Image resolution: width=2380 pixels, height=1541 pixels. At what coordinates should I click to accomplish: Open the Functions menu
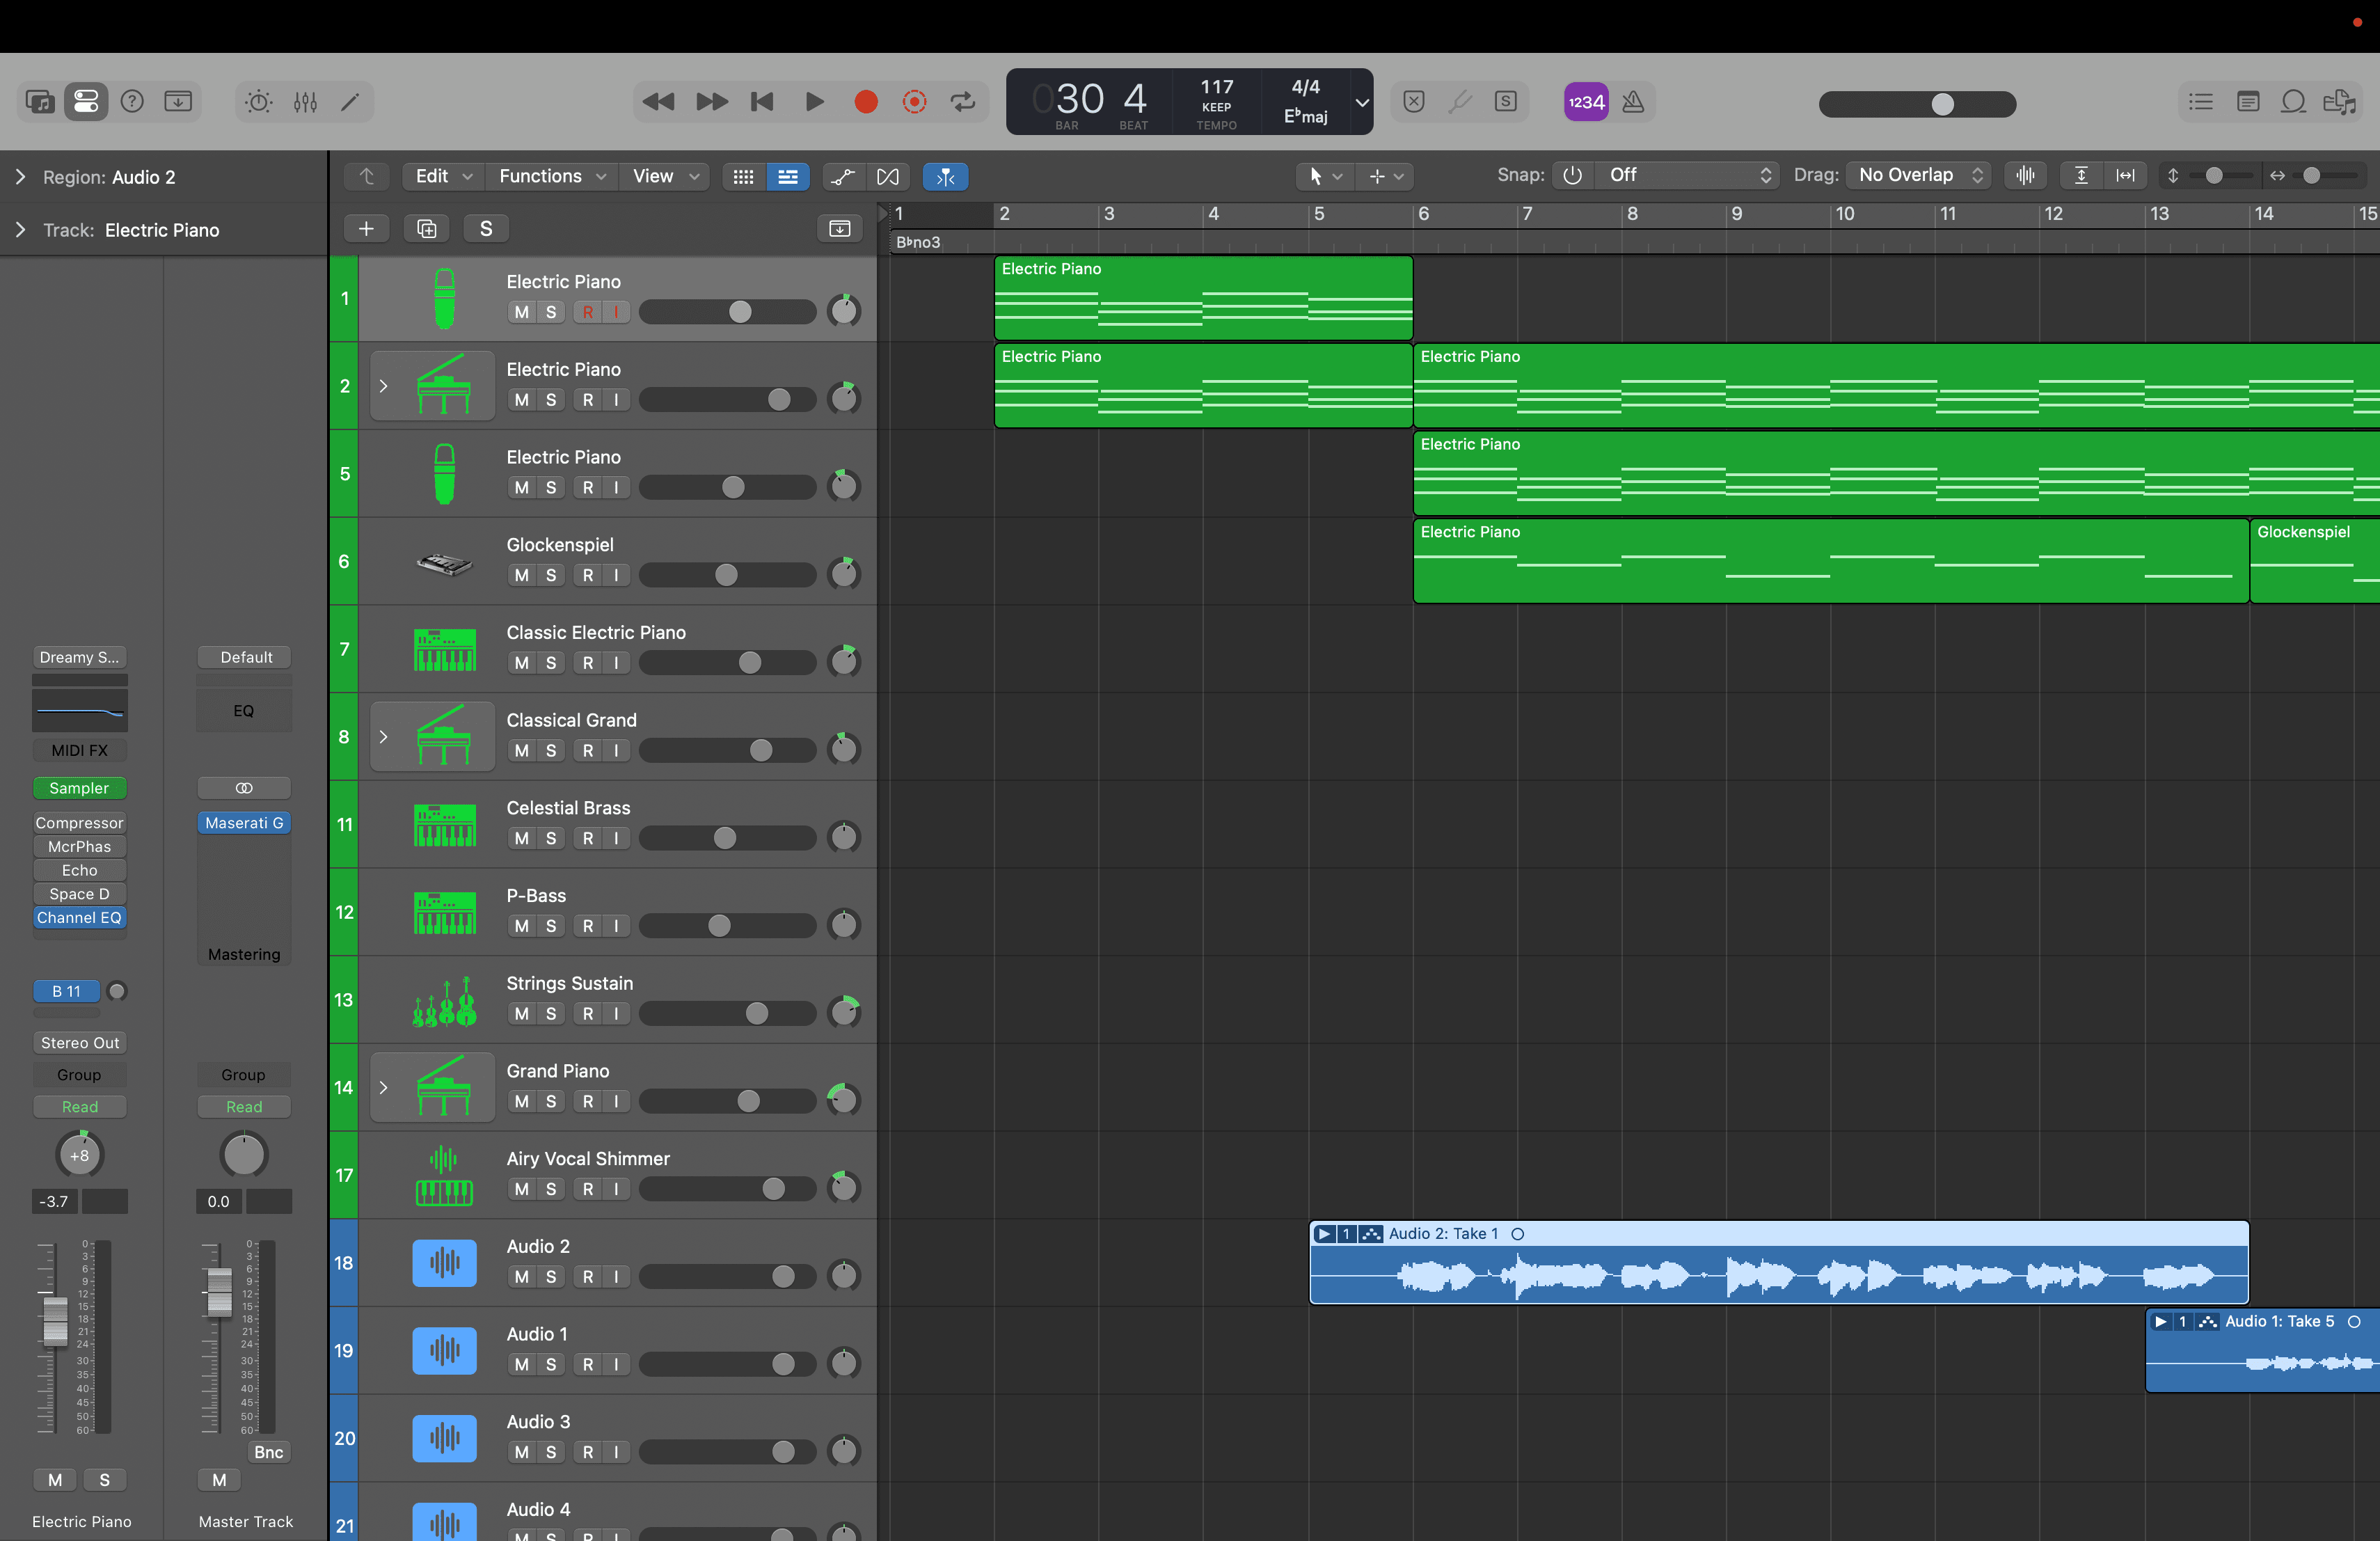552,176
